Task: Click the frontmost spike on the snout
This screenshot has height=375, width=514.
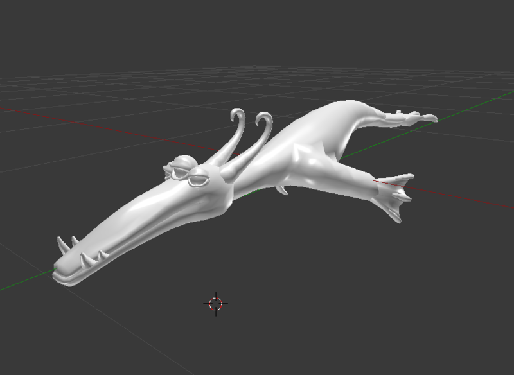Action: (62, 244)
